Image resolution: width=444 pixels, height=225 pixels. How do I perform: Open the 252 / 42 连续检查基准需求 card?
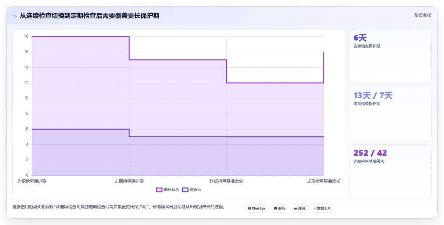coord(390,172)
